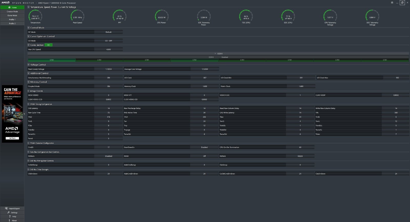Click the CLDO VDDP 0.9002 value

tap(396, 95)
